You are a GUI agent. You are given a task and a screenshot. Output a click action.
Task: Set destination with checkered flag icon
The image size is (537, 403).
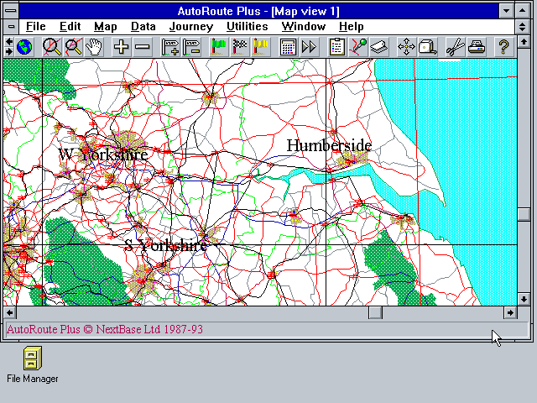pyautogui.click(x=239, y=47)
